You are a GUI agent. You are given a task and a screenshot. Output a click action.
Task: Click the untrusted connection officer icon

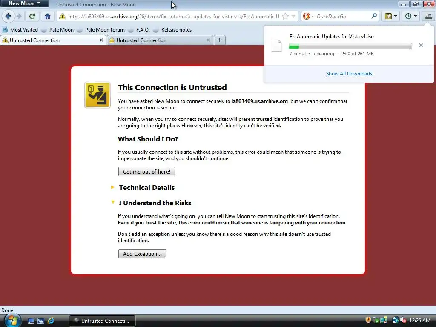98,95
